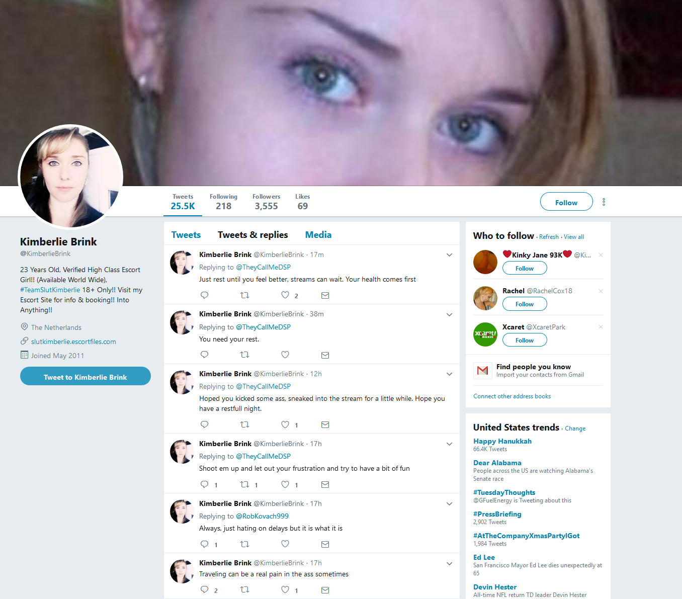Image resolution: width=682 pixels, height=599 pixels.
Task: Retweet the 'Traveling can be a real pain' tweet
Action: pos(245,589)
